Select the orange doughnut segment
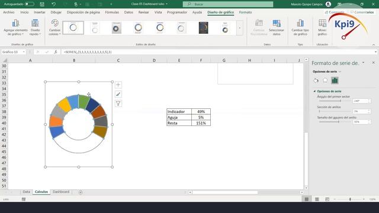Image resolution: width=379 pixels, height=213 pixels. (56, 121)
